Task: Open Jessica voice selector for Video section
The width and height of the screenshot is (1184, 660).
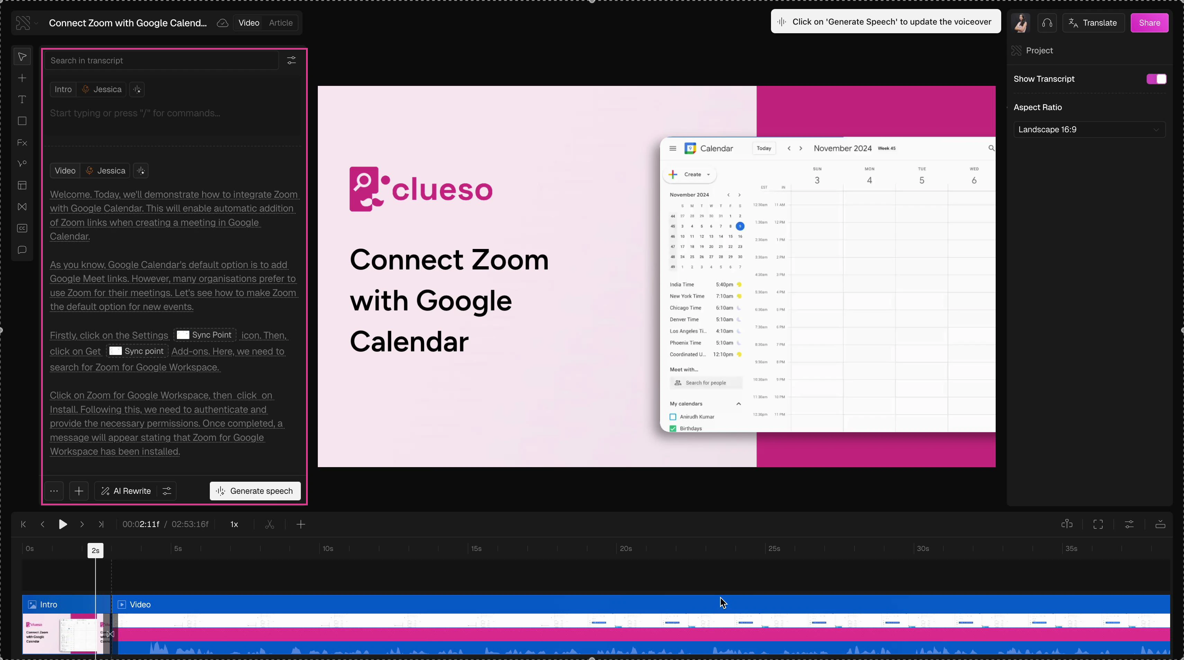Action: click(x=105, y=171)
